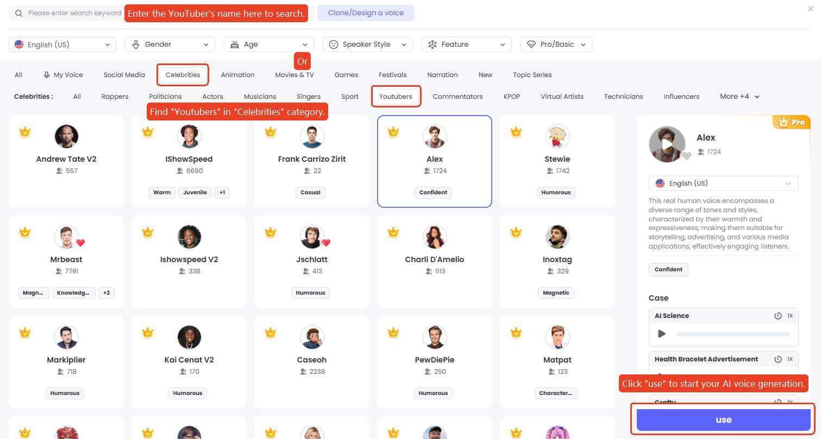Image resolution: width=821 pixels, height=439 pixels.
Task: Expand the More +4 celebrity categories
Action: click(738, 96)
